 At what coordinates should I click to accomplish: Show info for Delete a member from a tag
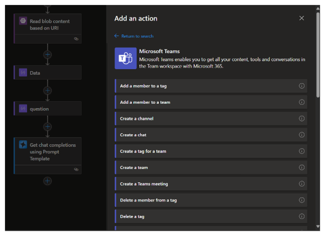tap(302, 200)
